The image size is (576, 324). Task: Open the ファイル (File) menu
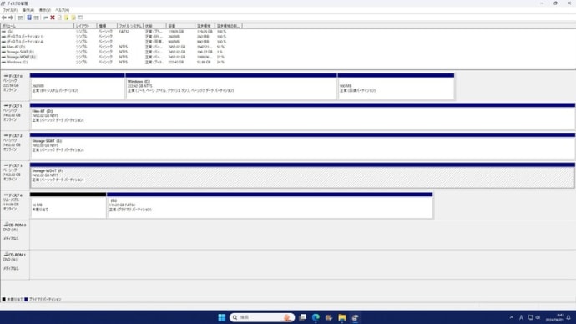[10, 10]
